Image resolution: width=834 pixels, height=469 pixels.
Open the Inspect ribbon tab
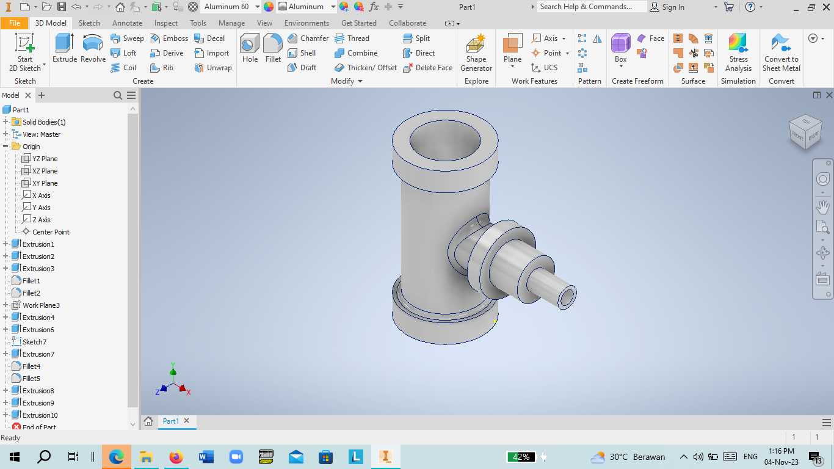[166, 23]
